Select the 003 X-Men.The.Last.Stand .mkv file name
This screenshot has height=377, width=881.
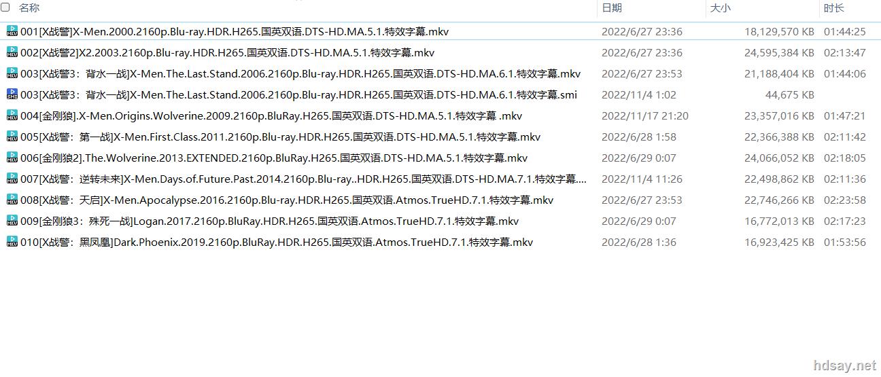point(300,74)
